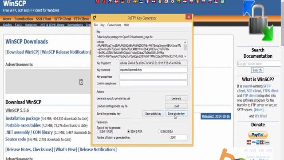Click in the Confirm passphrase field
Screen dimensions: 284x160
pyautogui.click(x=154, y=84)
